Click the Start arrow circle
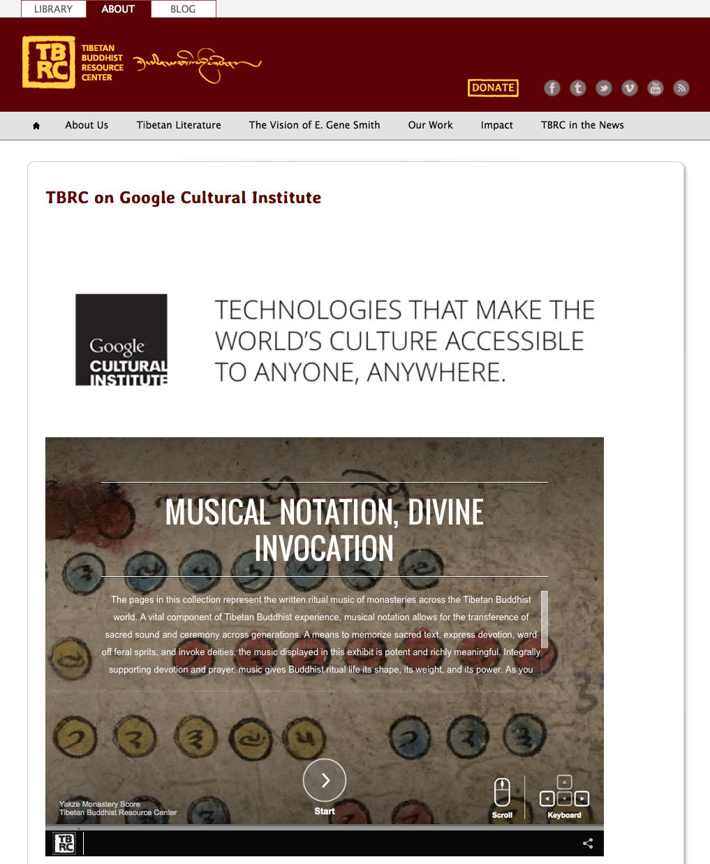Image resolution: width=710 pixels, height=864 pixels. (x=325, y=780)
